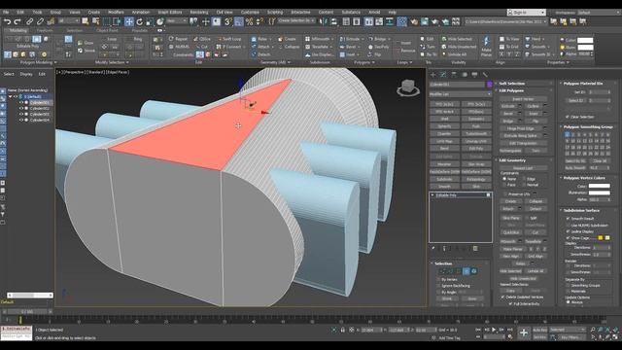Open the Create command panel tab
The height and width of the screenshot is (350, 622).
(432, 75)
